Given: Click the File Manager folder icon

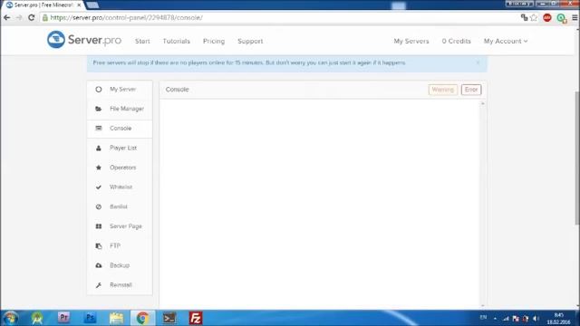Looking at the screenshot, I should click(x=99, y=109).
